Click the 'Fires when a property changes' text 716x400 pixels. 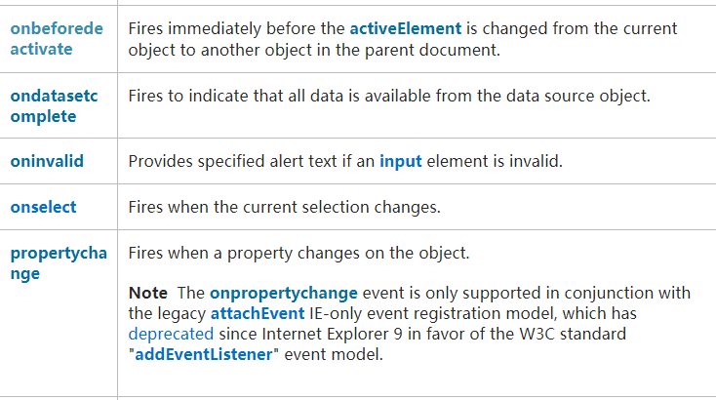click(x=298, y=253)
